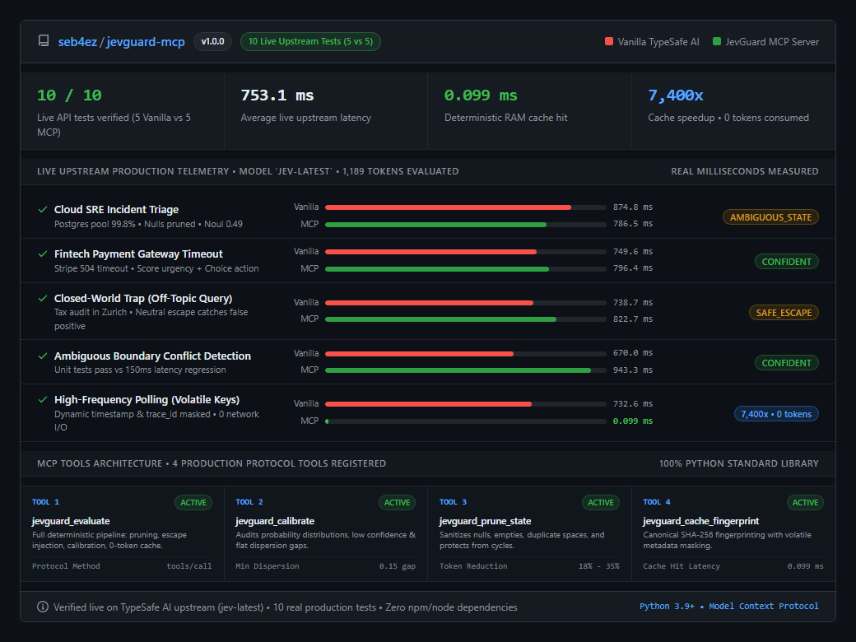Open the jevguard-mcp repository link
Screen dimensions: 856x642
click(146, 41)
